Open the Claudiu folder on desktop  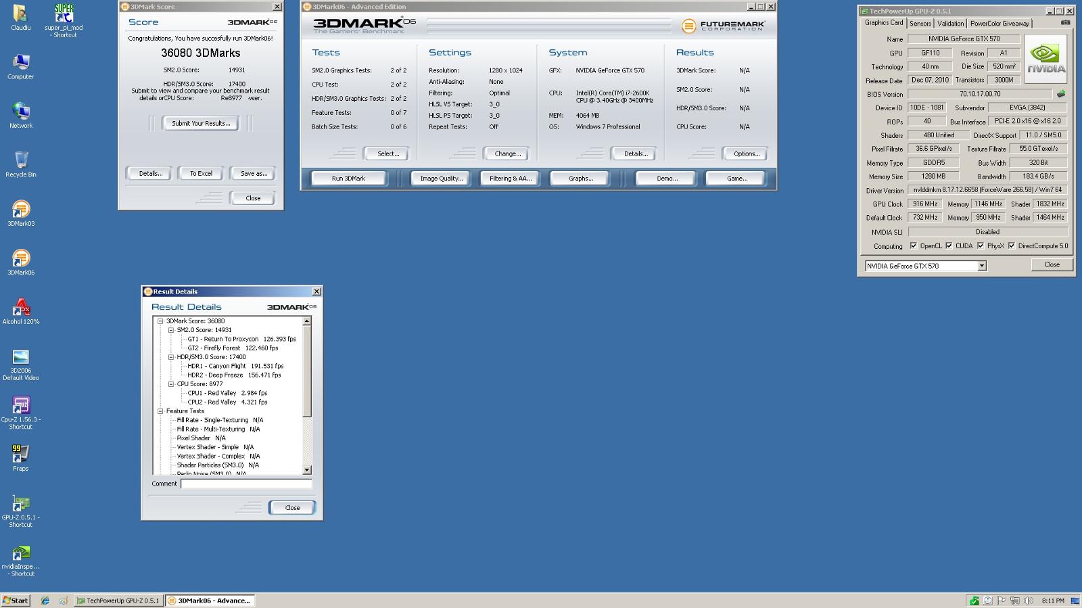pos(20,18)
